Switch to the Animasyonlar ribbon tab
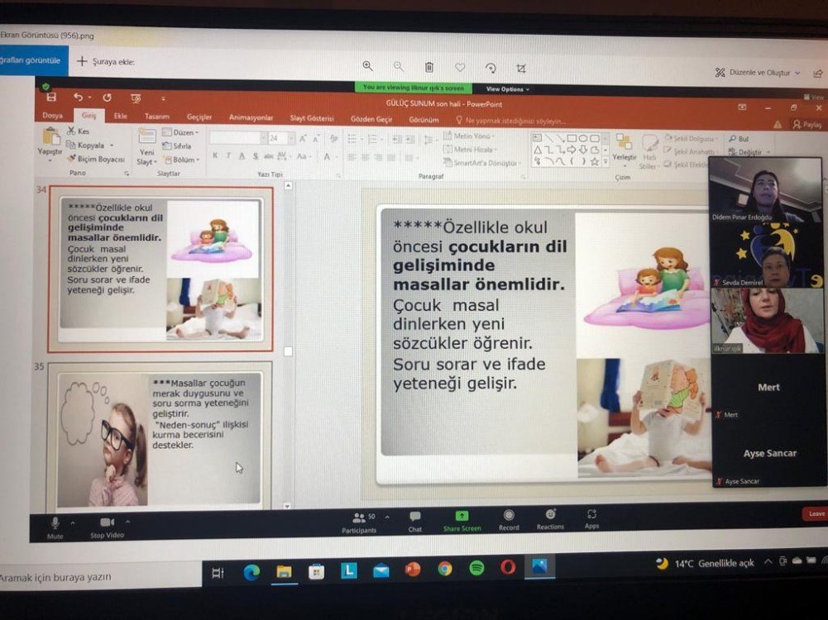 click(251, 117)
